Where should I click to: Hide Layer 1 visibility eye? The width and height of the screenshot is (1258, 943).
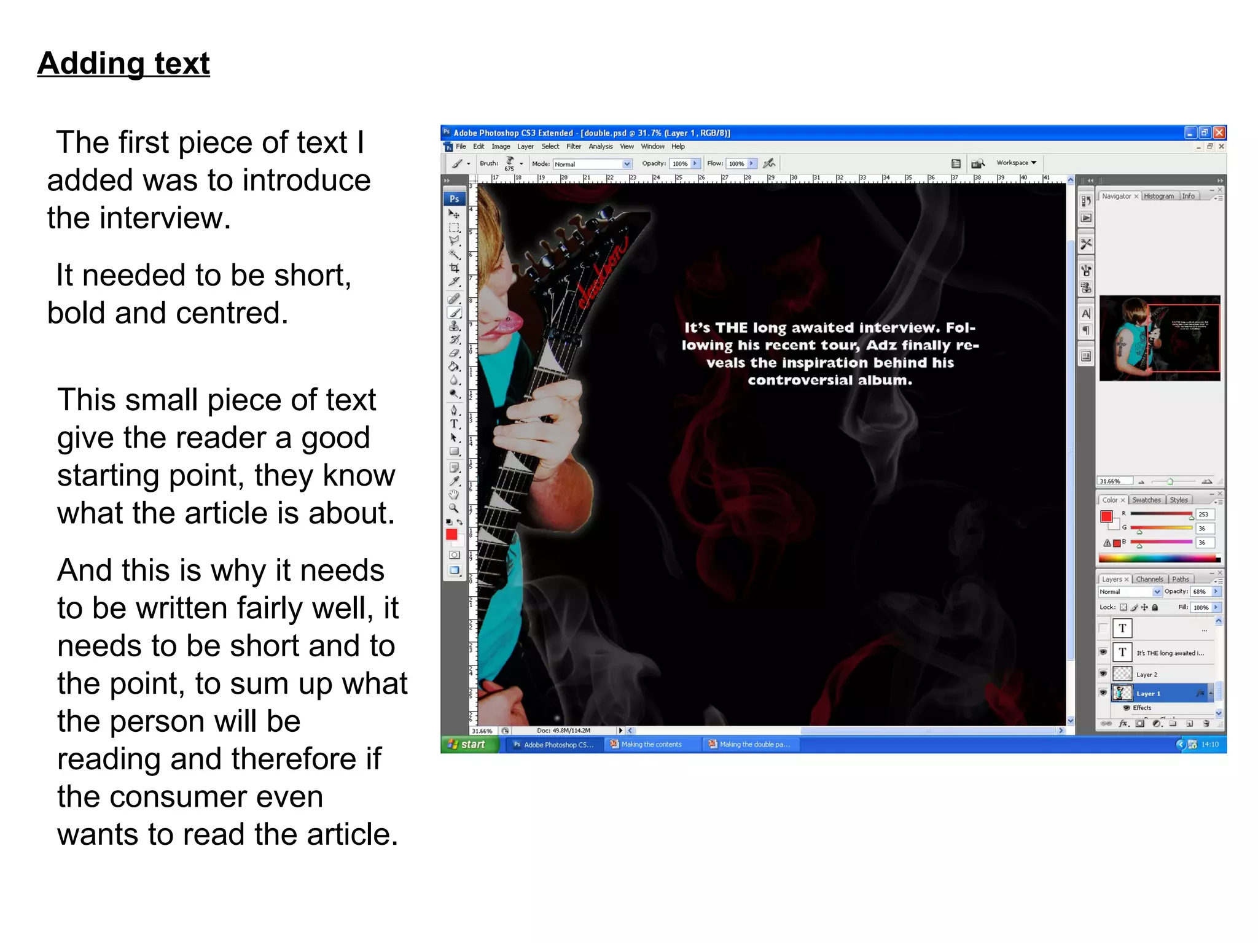click(1103, 693)
